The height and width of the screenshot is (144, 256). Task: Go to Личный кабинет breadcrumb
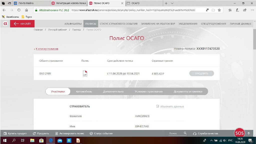(x=57, y=30)
